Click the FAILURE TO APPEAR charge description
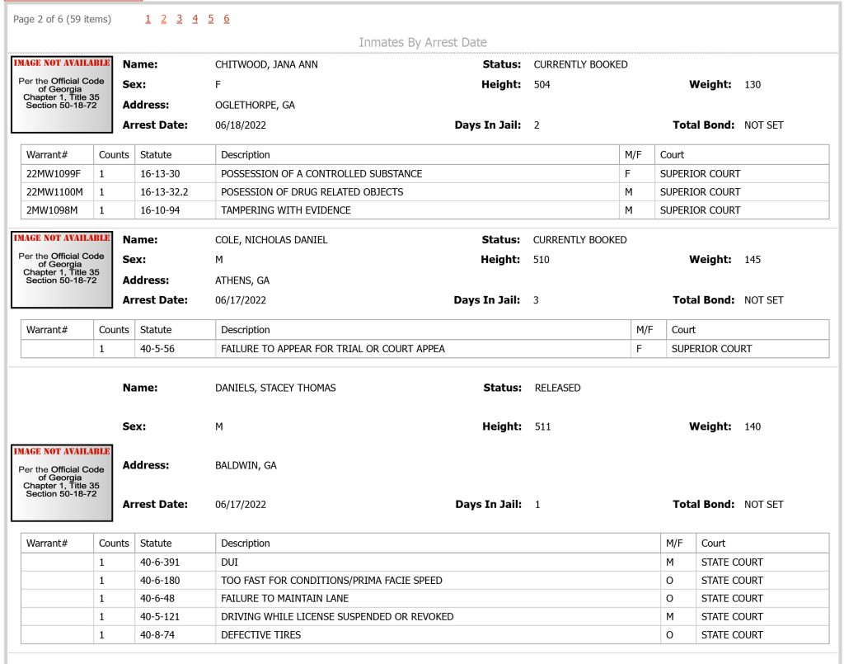844x664 pixels. (333, 349)
